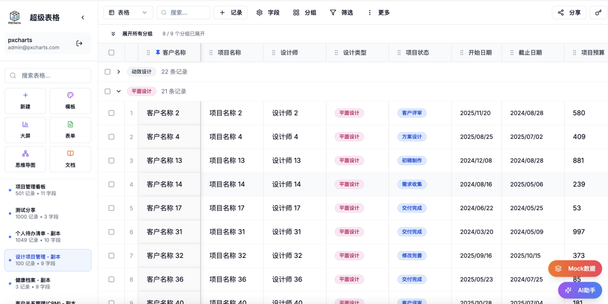608x304 pixels.
Task: Open the 模板 palette tile
Action: coord(70,101)
